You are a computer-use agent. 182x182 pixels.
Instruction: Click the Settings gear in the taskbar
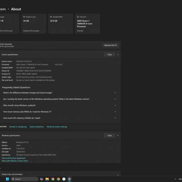click(70, 179)
